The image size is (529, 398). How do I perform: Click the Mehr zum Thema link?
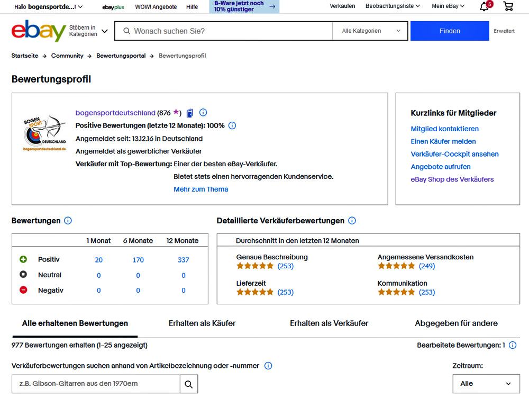pos(201,189)
